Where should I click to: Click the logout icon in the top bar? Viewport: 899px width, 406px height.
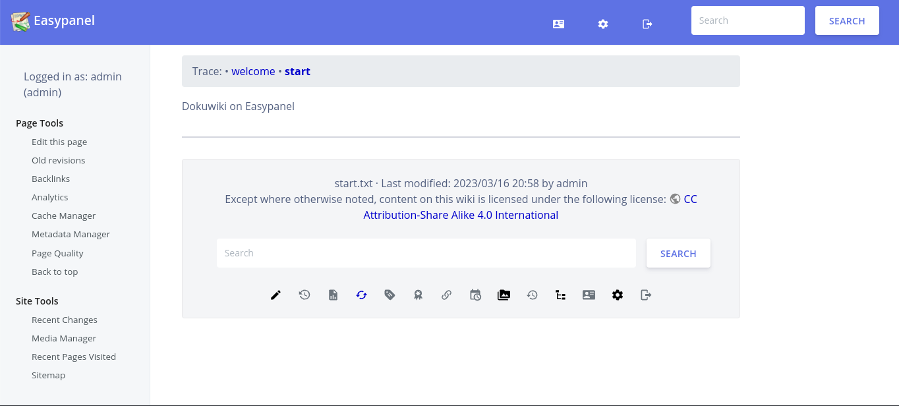[647, 24]
